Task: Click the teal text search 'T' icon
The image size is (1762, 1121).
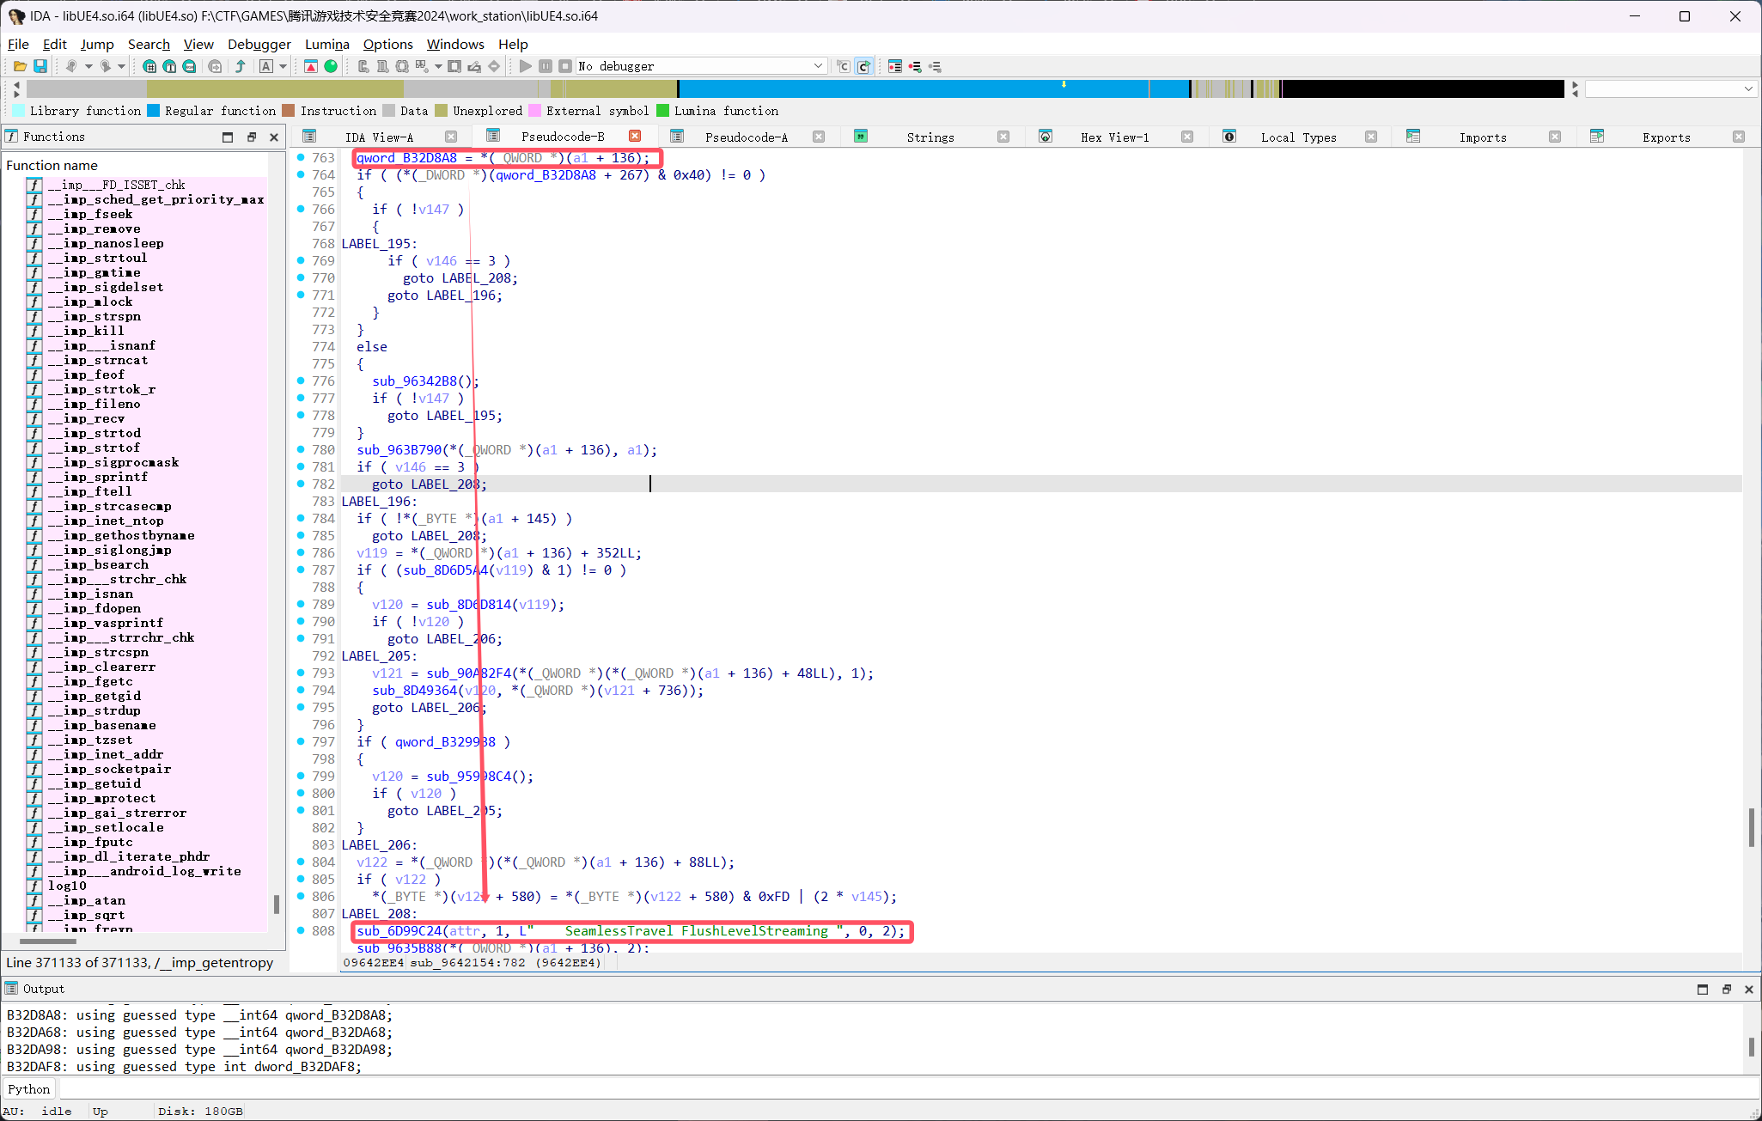Action: (169, 66)
